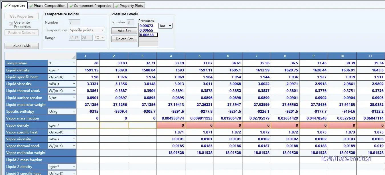The height and width of the screenshot is (175, 385).
Task: Select vapor mass fraction cell 0.004958474
Action: click(171, 118)
